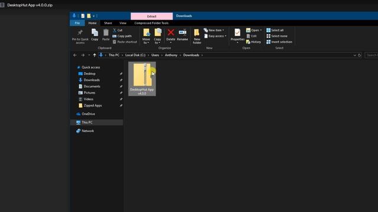The height and width of the screenshot is (212, 378).
Task: Switch to the Share ribbon tab
Action: pyautogui.click(x=108, y=23)
